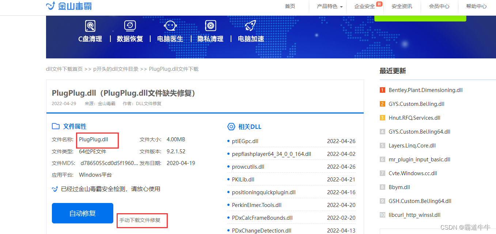The width and height of the screenshot is (496, 234).
Task: Open the prowcutils.dll related link
Action: (x=248, y=167)
